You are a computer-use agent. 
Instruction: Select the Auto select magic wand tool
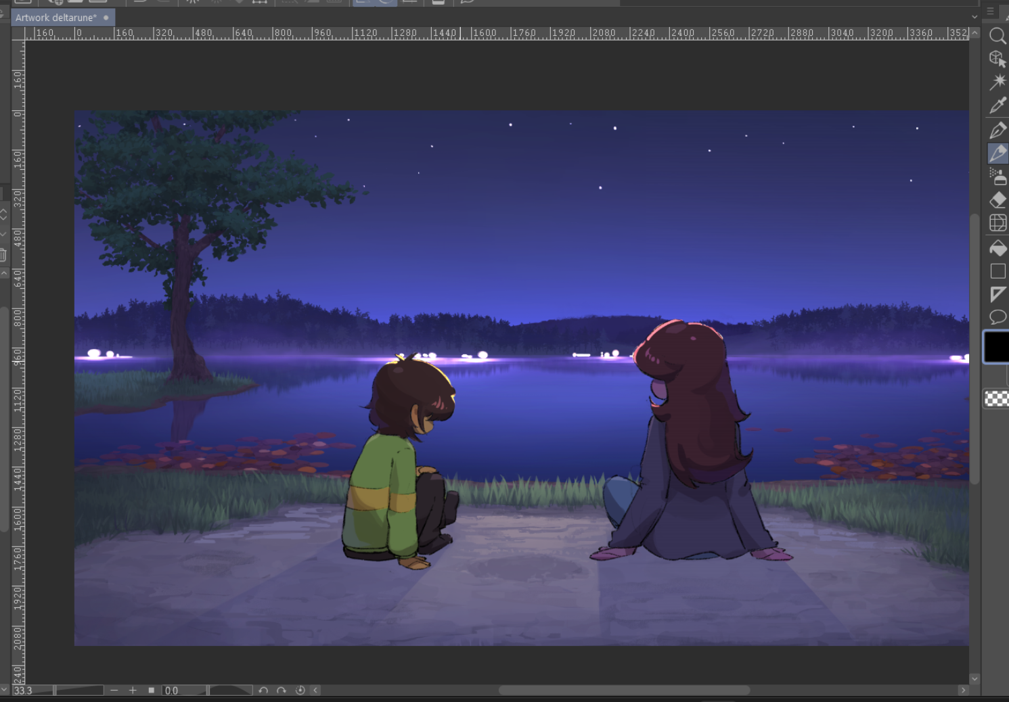tap(997, 82)
